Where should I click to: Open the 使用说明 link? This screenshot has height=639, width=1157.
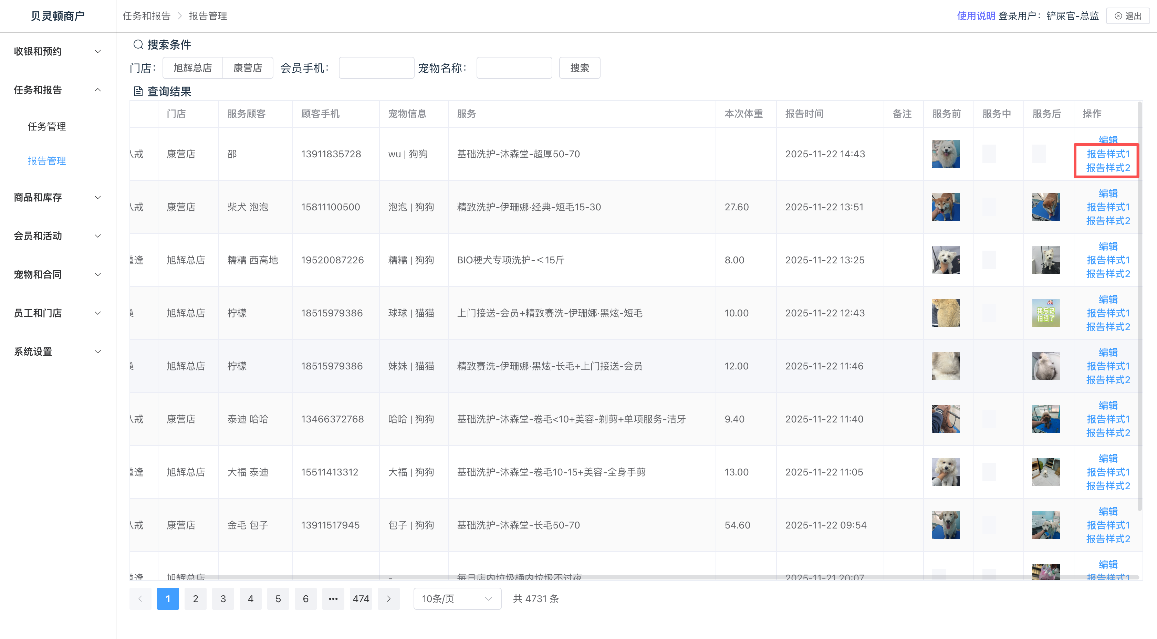976,16
